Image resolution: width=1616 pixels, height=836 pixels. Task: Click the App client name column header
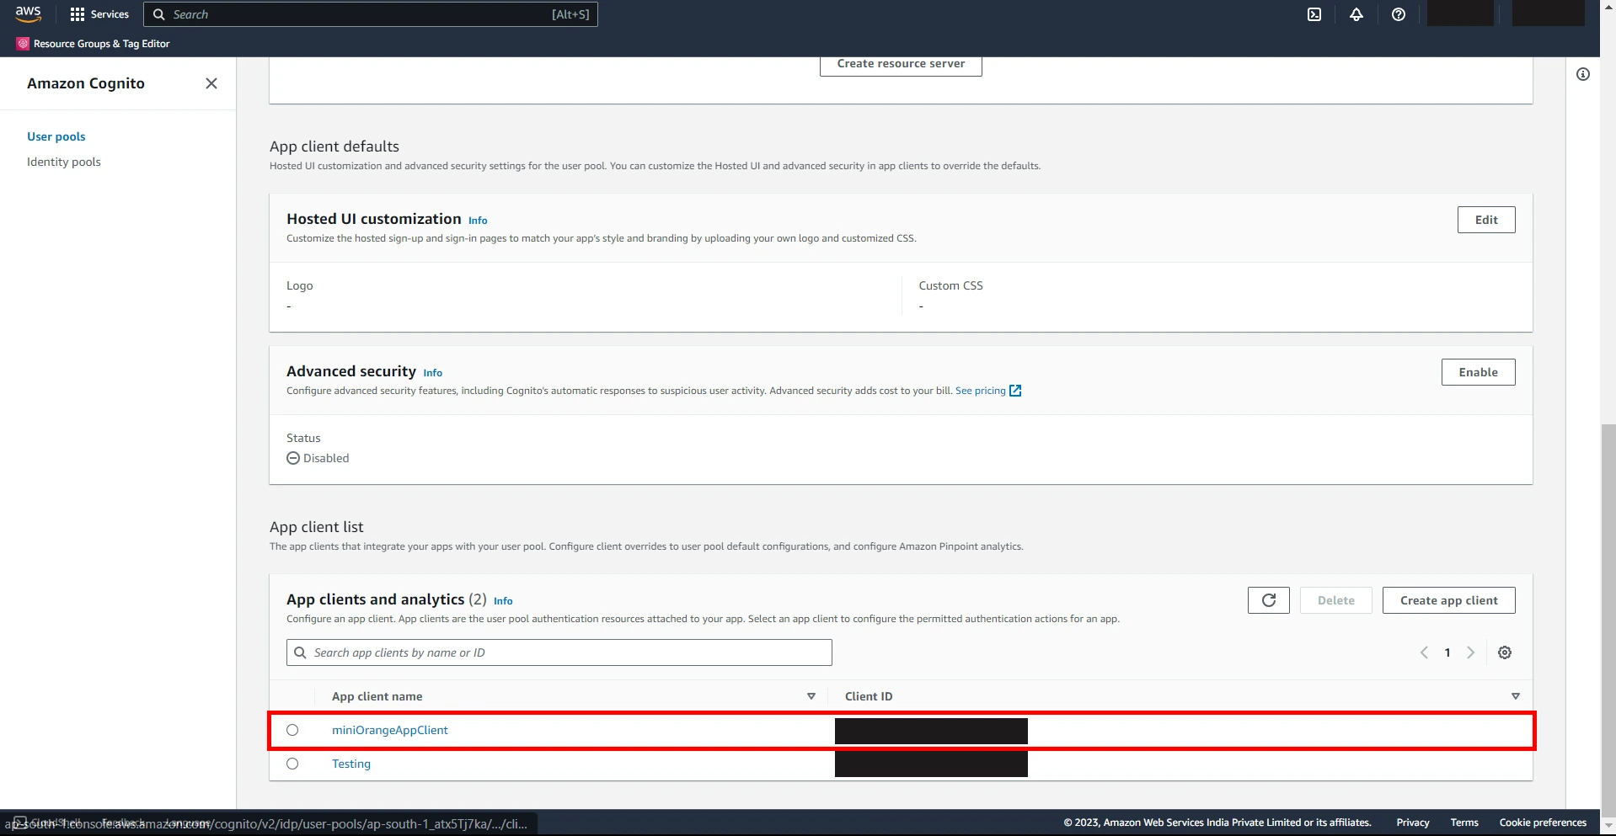(x=377, y=696)
